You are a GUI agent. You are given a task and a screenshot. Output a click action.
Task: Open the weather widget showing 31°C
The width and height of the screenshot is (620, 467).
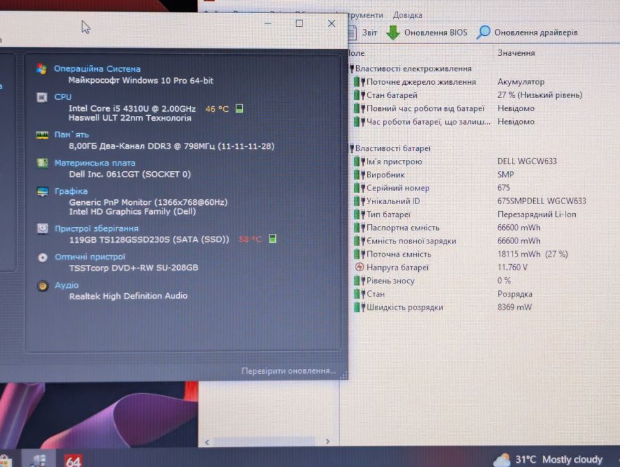coord(548,459)
